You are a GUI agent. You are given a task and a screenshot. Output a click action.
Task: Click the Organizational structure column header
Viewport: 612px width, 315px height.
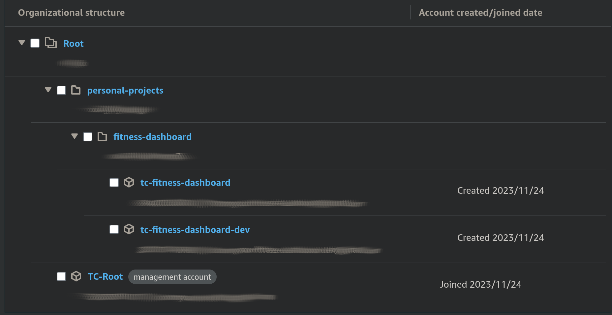71,13
